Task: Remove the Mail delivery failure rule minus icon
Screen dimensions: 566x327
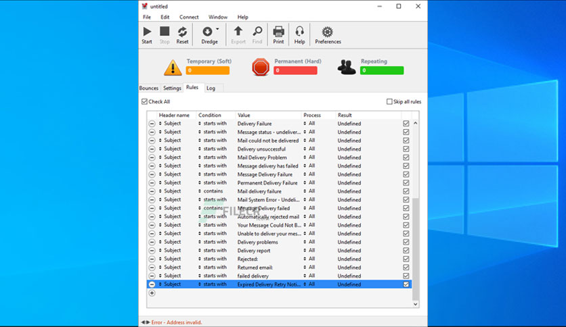Action: (x=152, y=191)
